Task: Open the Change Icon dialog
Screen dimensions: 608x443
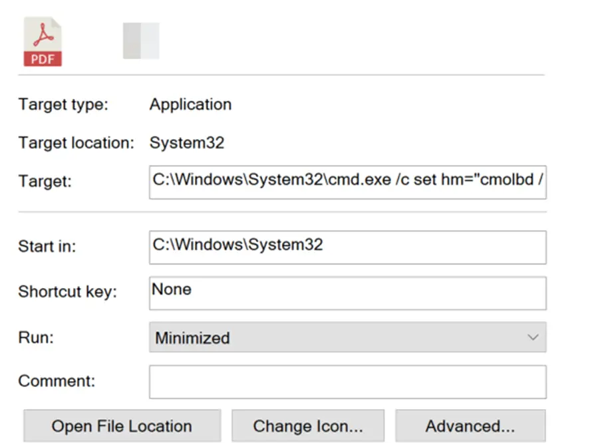Action: [x=308, y=426]
